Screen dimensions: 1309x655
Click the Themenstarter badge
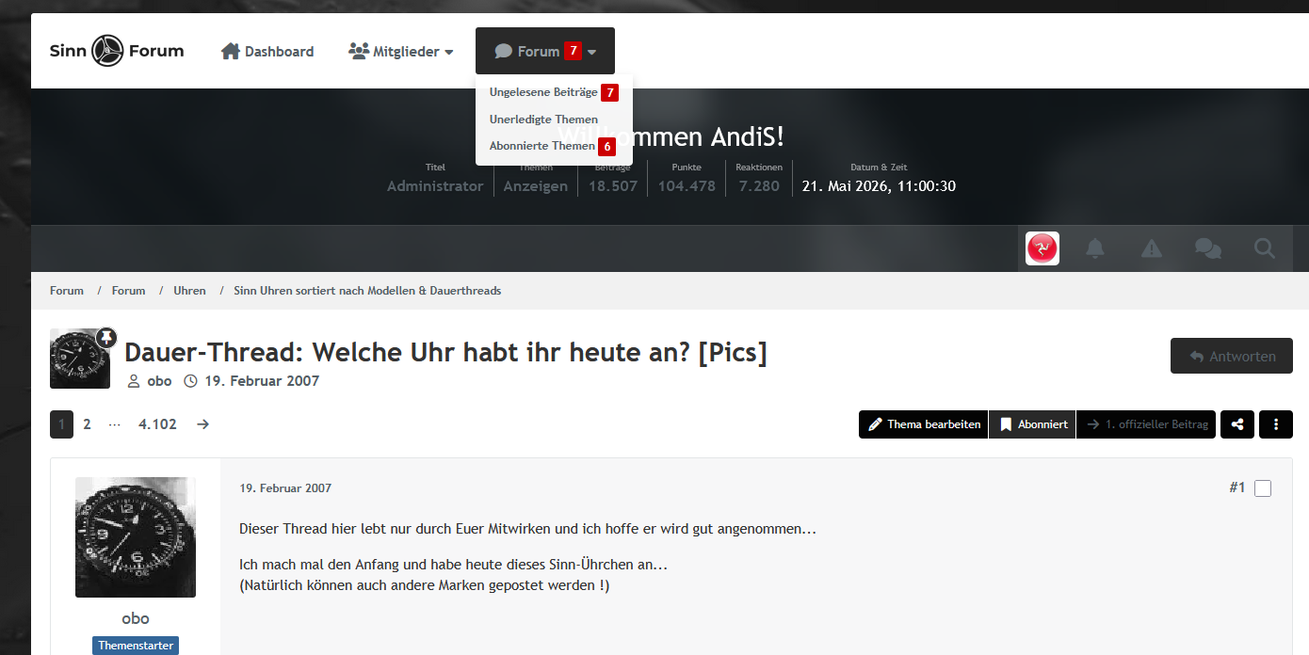136,646
